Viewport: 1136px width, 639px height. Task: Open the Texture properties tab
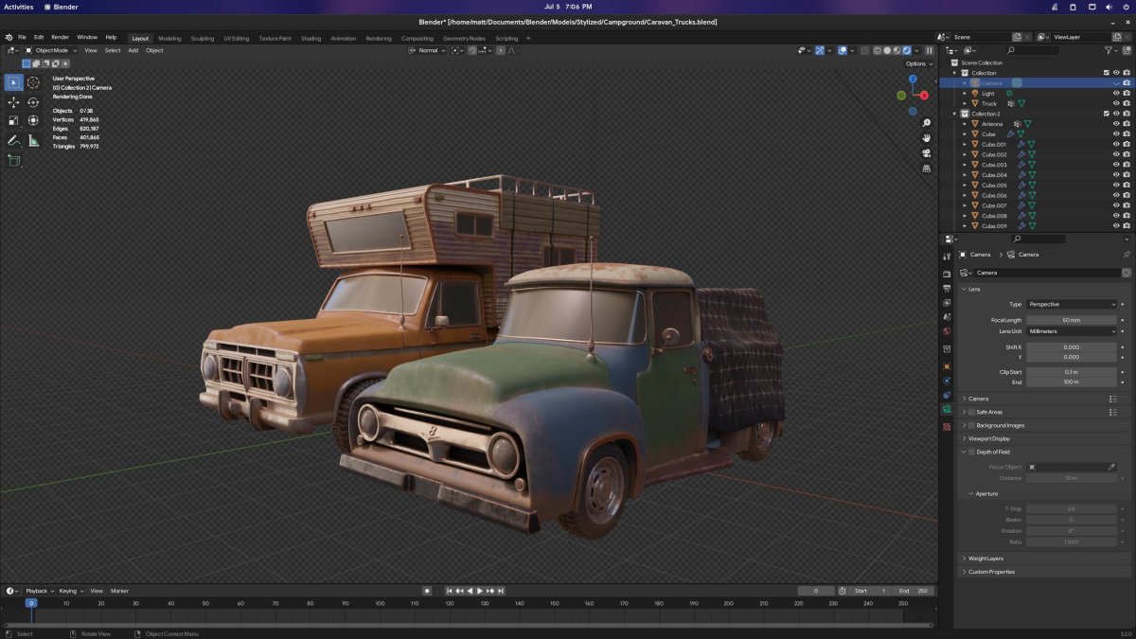pos(947,427)
